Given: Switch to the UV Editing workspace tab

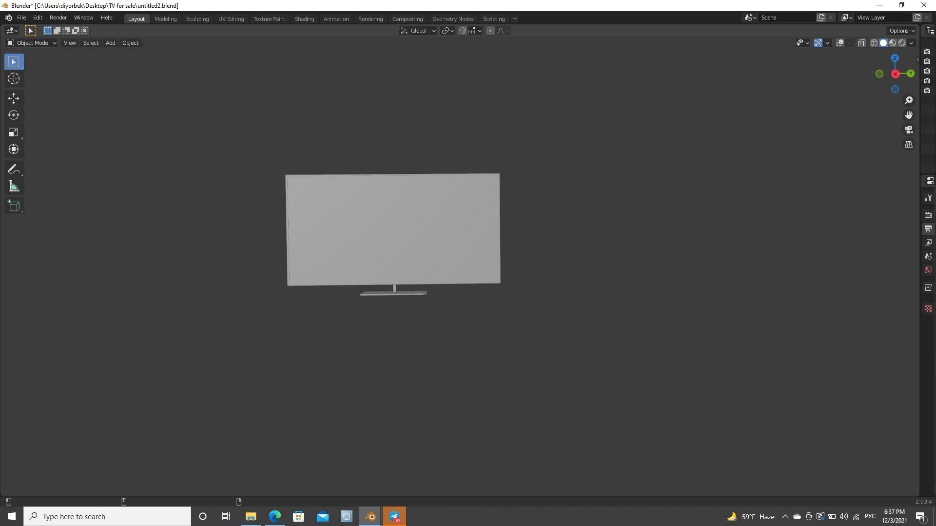Looking at the screenshot, I should [x=231, y=19].
